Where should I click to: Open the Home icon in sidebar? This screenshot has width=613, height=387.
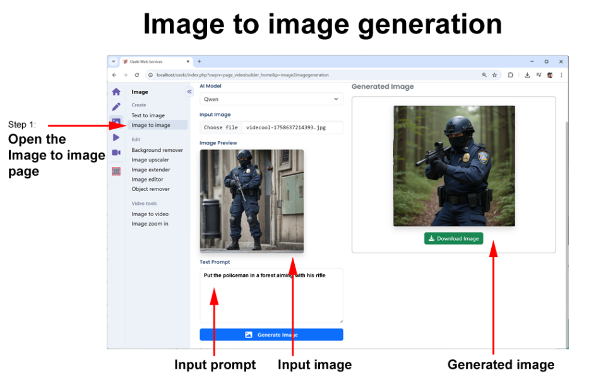point(116,92)
